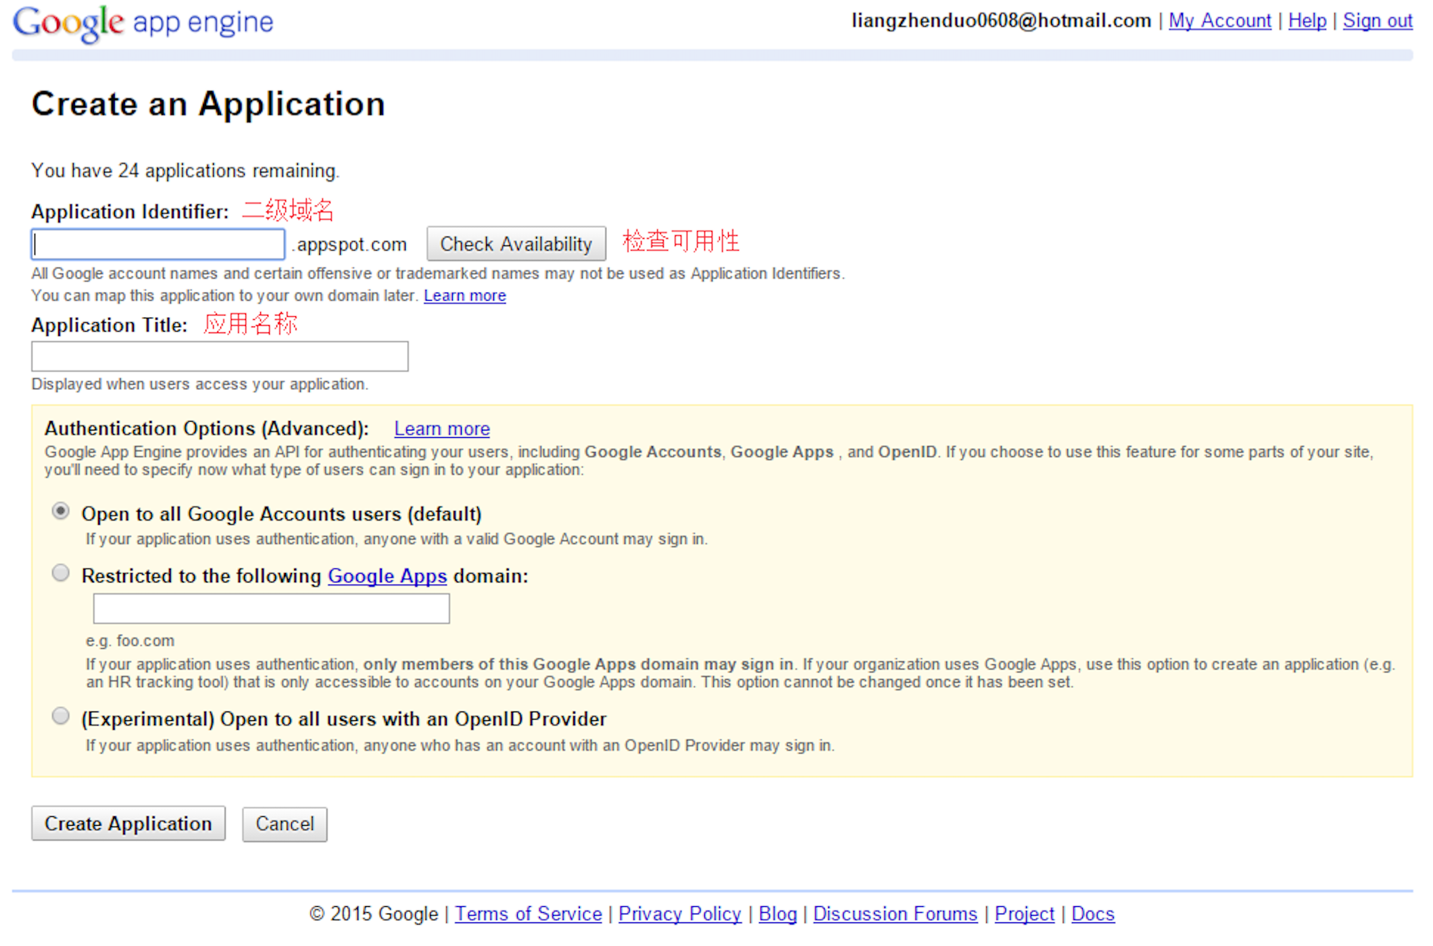
Task: Focus the Application Title text box
Action: tap(220, 356)
